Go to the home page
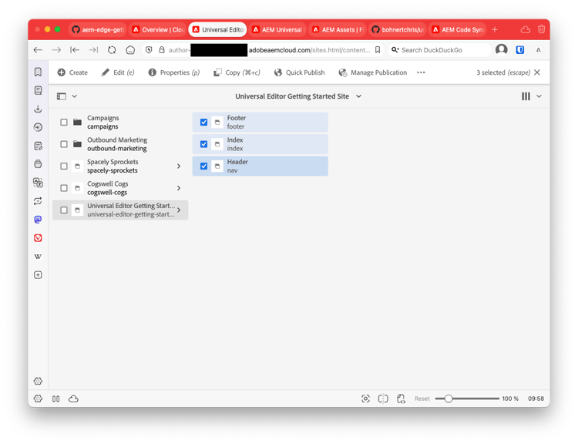The height and width of the screenshot is (444, 578). coord(130,50)
